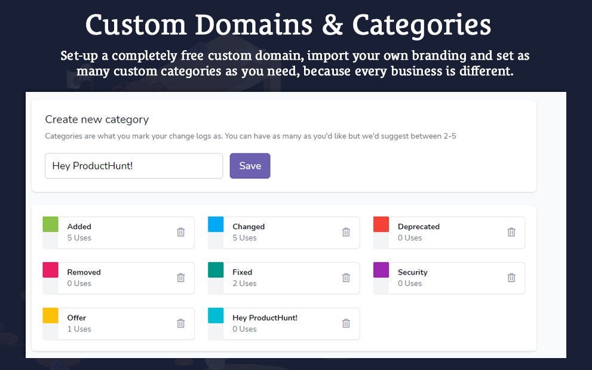Select the red swatch for Deprecated
Viewport: 592px width, 370px height.
click(x=381, y=224)
